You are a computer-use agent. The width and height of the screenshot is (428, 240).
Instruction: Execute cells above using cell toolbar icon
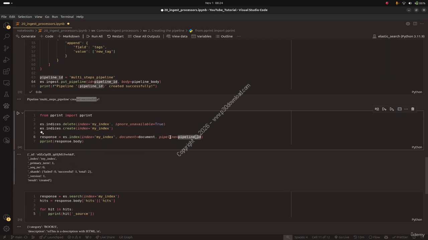click(x=384, y=109)
